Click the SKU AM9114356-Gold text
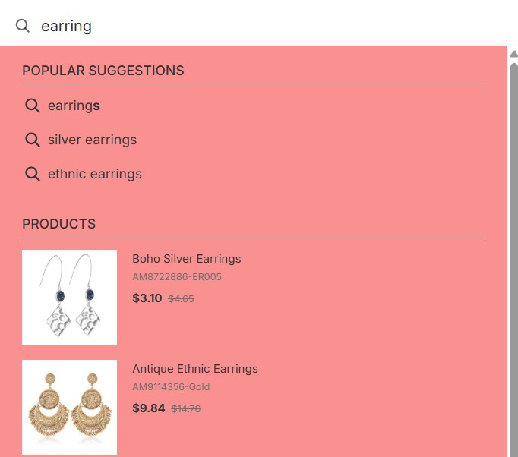Image resolution: width=518 pixels, height=457 pixels. point(171,387)
